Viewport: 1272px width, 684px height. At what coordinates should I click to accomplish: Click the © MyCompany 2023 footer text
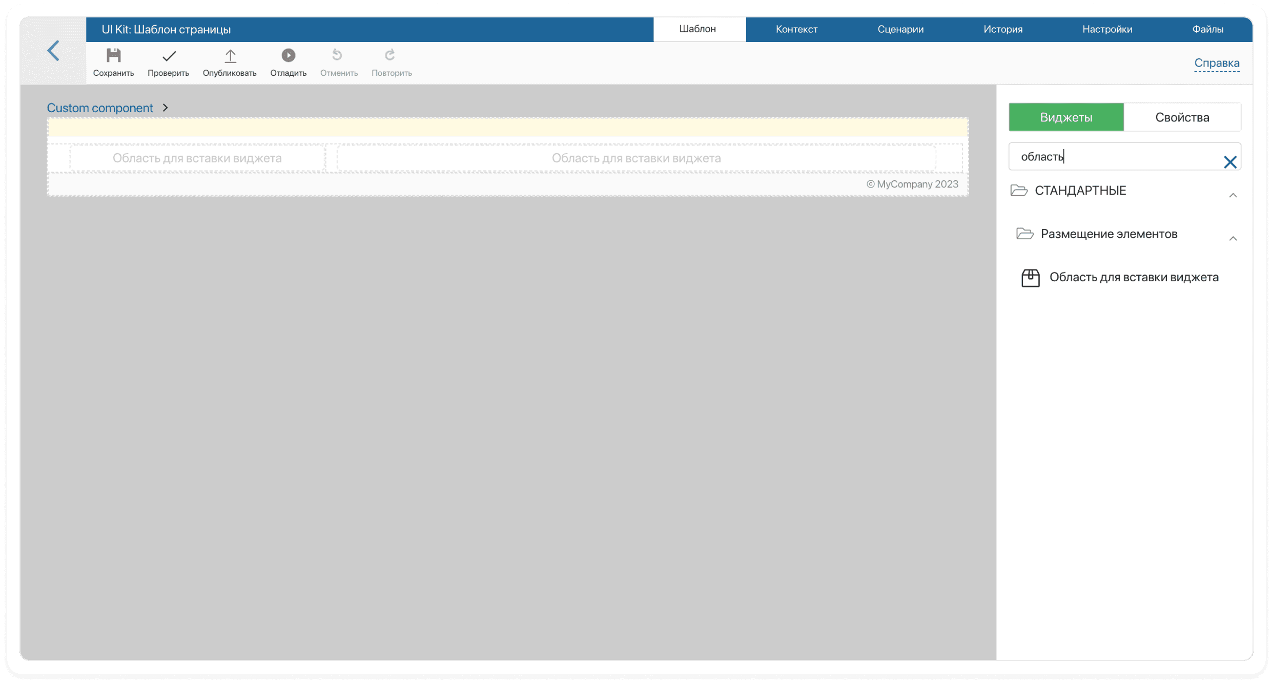(x=912, y=184)
